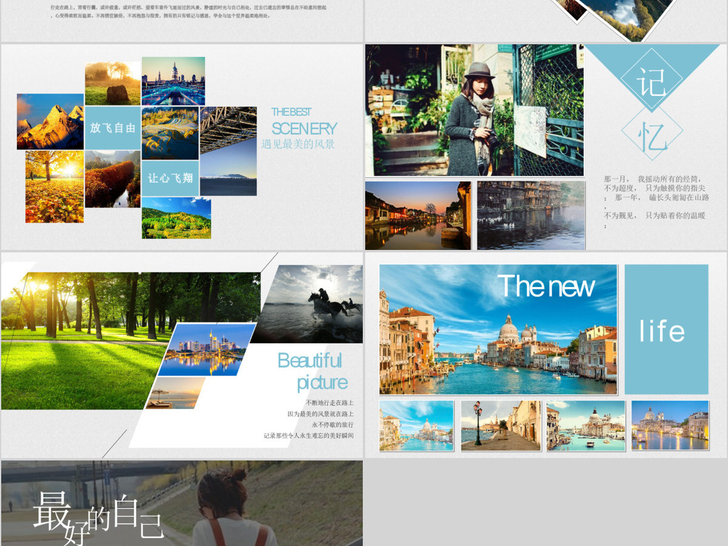The height and width of the screenshot is (546, 728).
Task: Select the street lamp promenade thumbnail
Action: tap(500, 425)
